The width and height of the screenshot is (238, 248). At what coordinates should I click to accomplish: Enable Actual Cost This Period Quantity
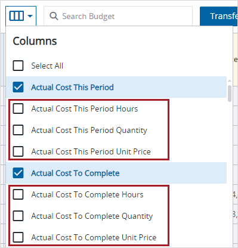tap(18, 130)
